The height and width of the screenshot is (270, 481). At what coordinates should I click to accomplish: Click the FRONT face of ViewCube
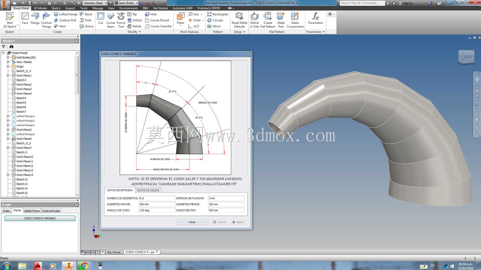(x=468, y=57)
